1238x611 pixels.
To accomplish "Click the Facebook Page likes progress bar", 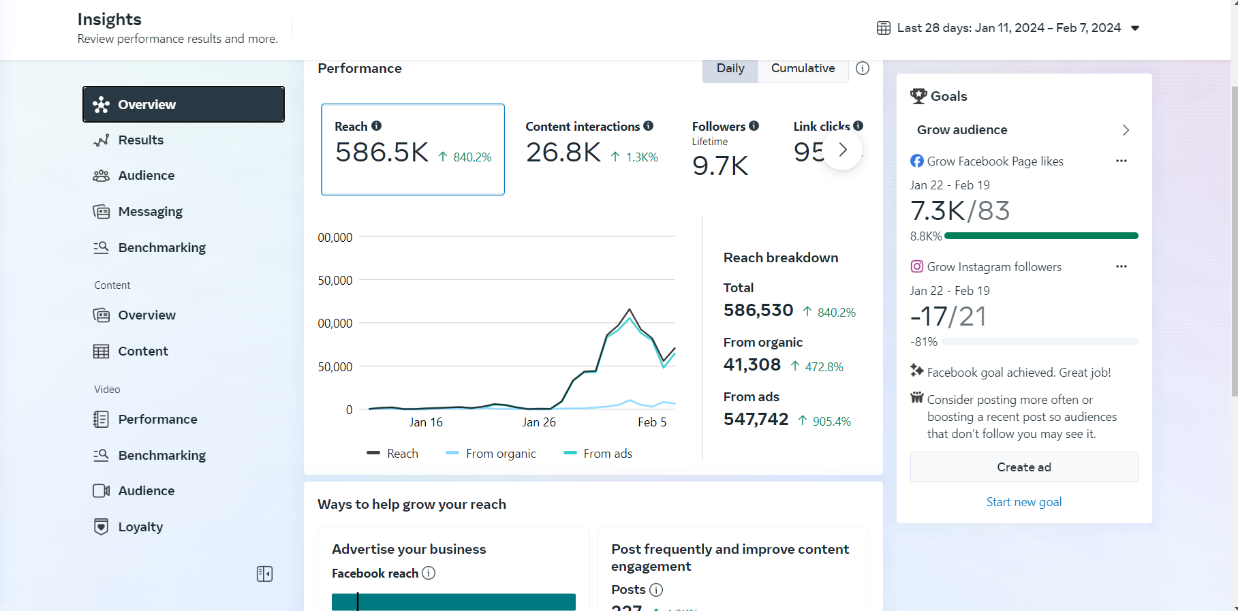I will click(x=1040, y=236).
